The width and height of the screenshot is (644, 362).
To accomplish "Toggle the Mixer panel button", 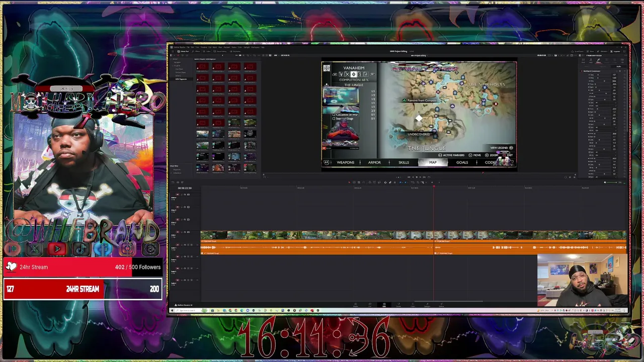I will click(590, 51).
